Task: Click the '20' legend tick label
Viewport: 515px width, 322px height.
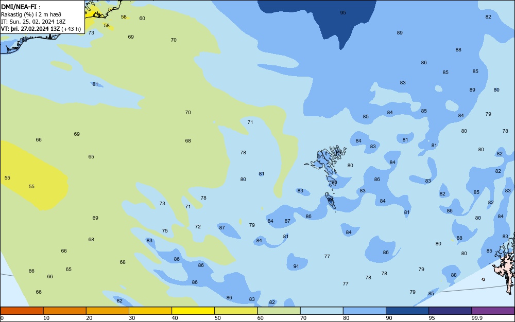Action: (x=89, y=318)
